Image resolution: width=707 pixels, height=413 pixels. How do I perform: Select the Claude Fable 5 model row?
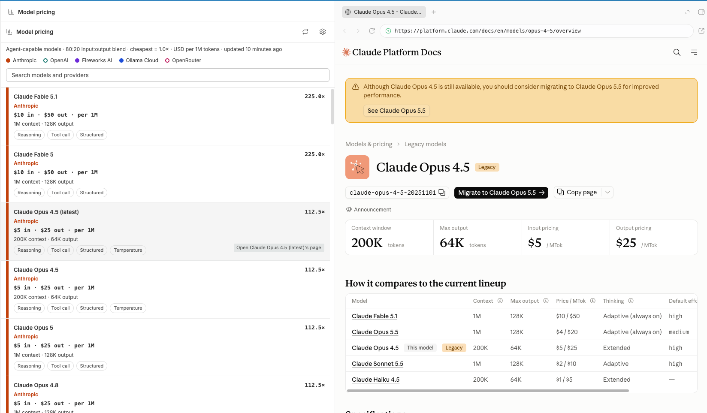point(168,174)
